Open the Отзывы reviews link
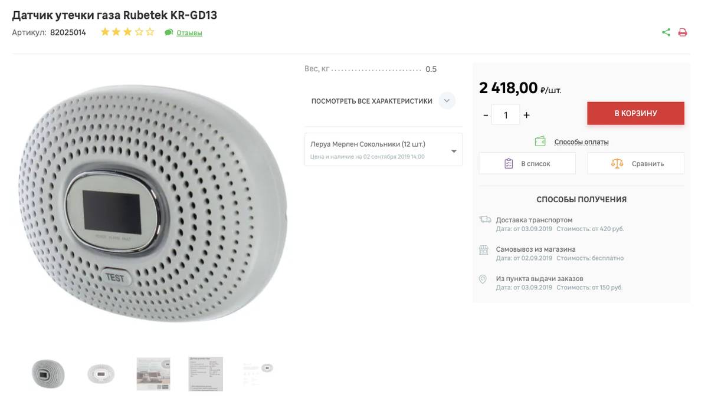The image size is (708, 408). pos(189,33)
